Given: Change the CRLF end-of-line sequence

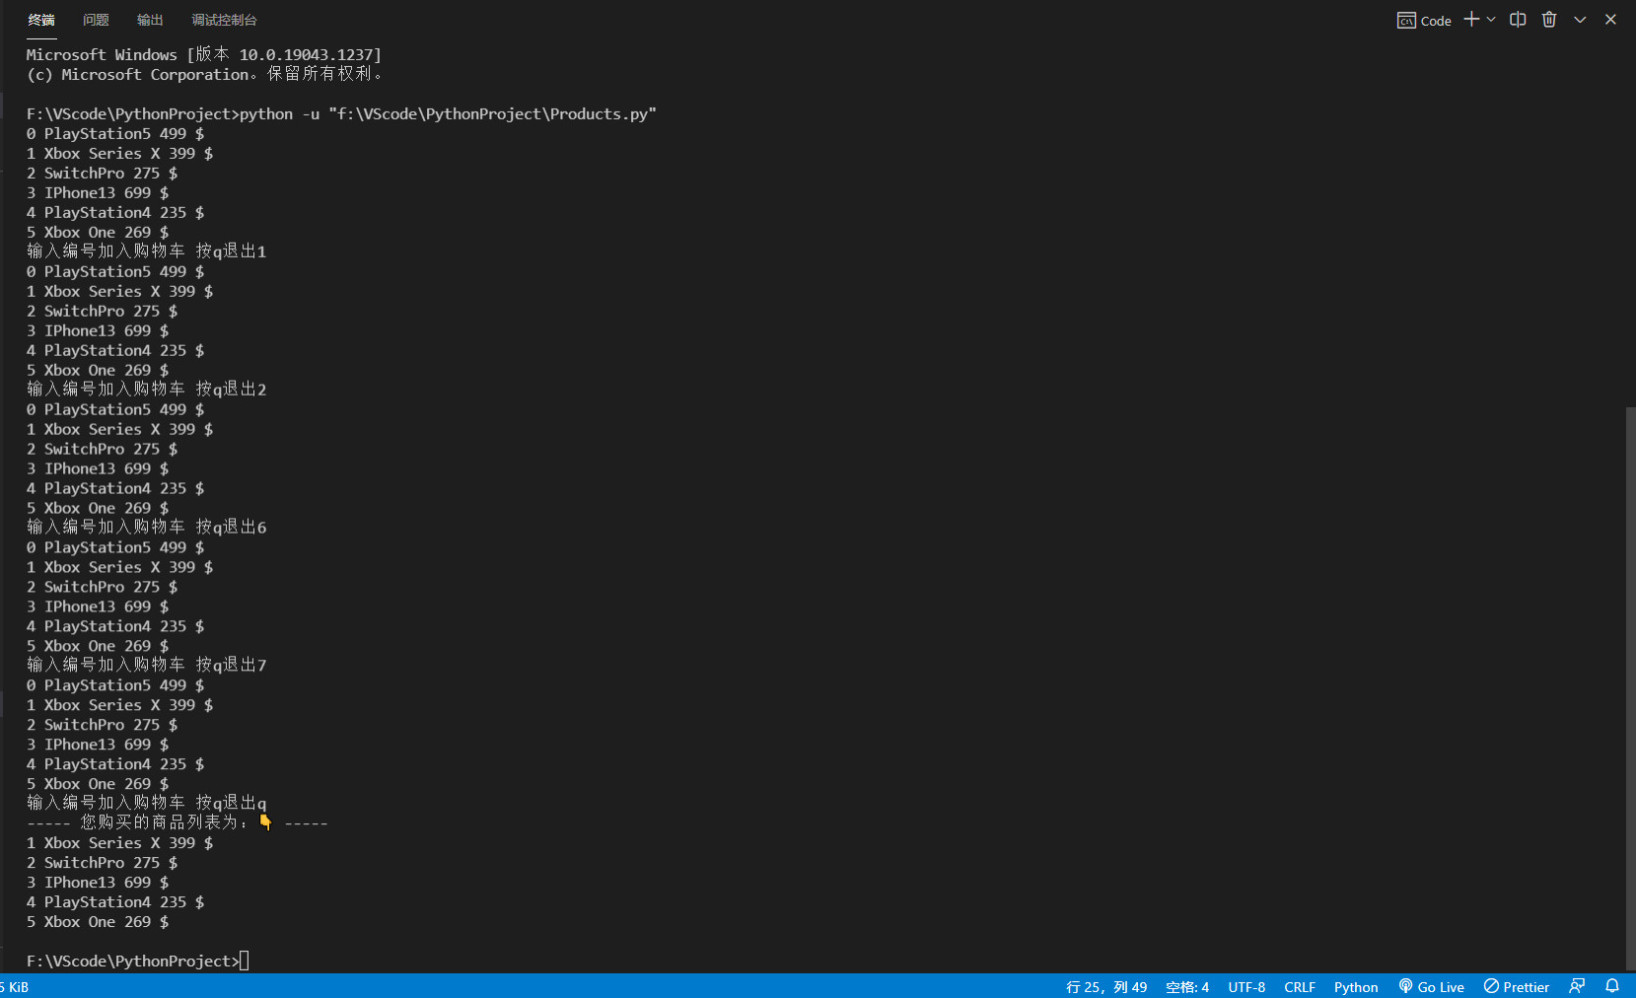Looking at the screenshot, I should coord(1300,986).
